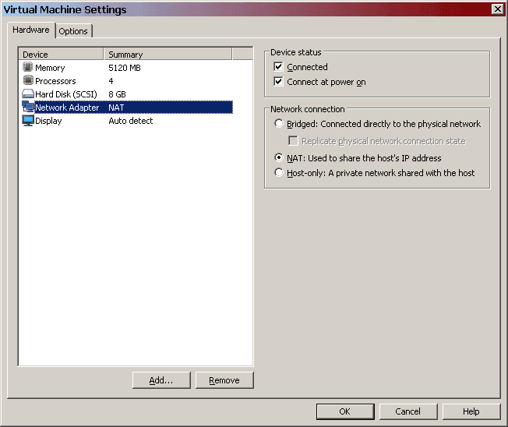Confirm settings with OK button
The height and width of the screenshot is (427, 508).
click(x=345, y=411)
